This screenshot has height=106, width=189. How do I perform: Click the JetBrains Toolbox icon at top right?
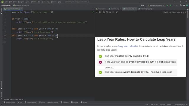point(187,5)
